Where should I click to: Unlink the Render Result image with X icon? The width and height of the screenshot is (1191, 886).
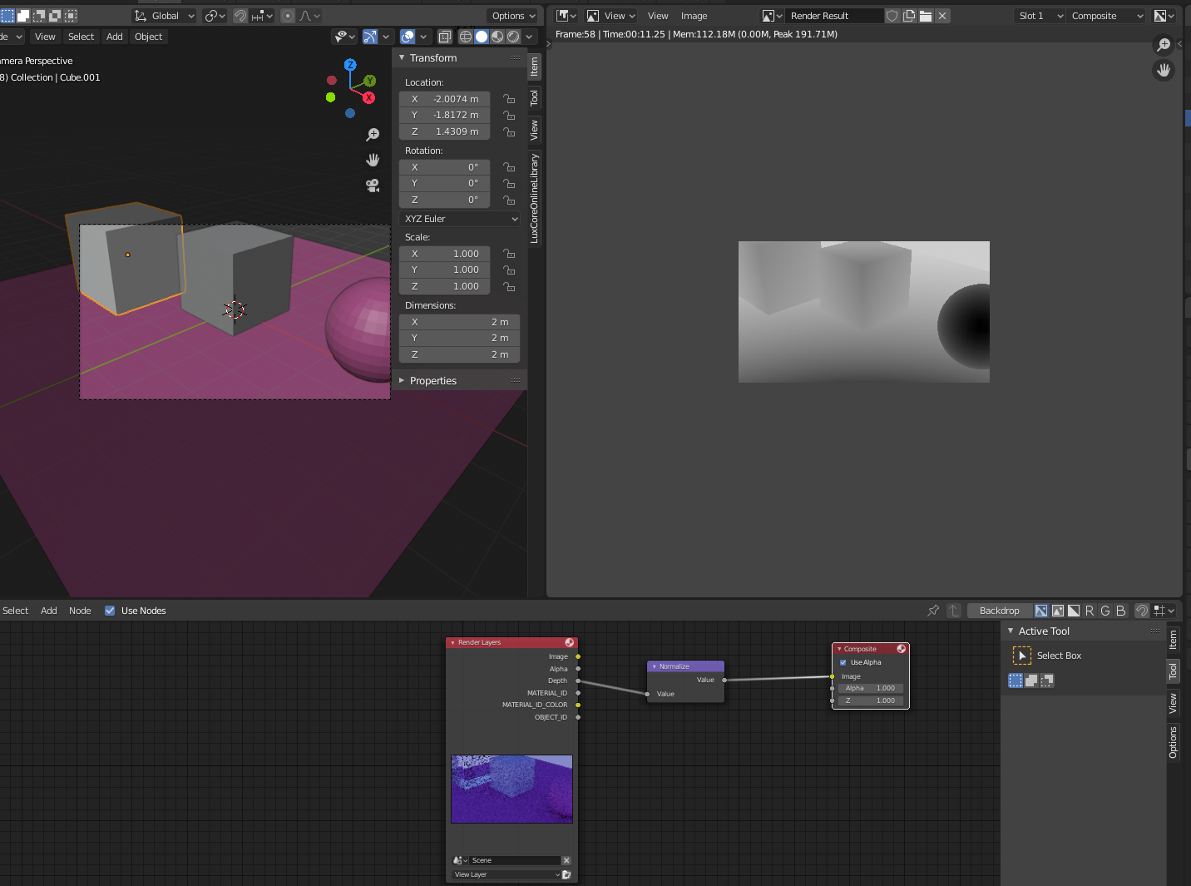(942, 16)
